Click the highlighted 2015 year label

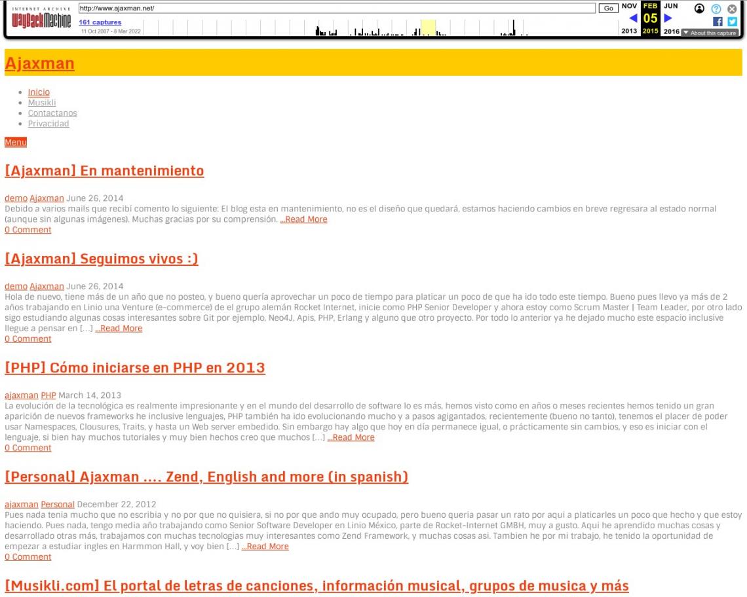point(650,31)
